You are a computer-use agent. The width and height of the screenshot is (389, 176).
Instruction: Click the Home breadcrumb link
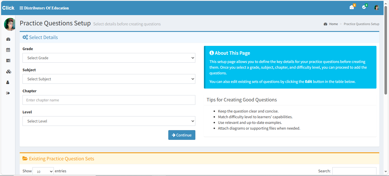click(x=333, y=24)
